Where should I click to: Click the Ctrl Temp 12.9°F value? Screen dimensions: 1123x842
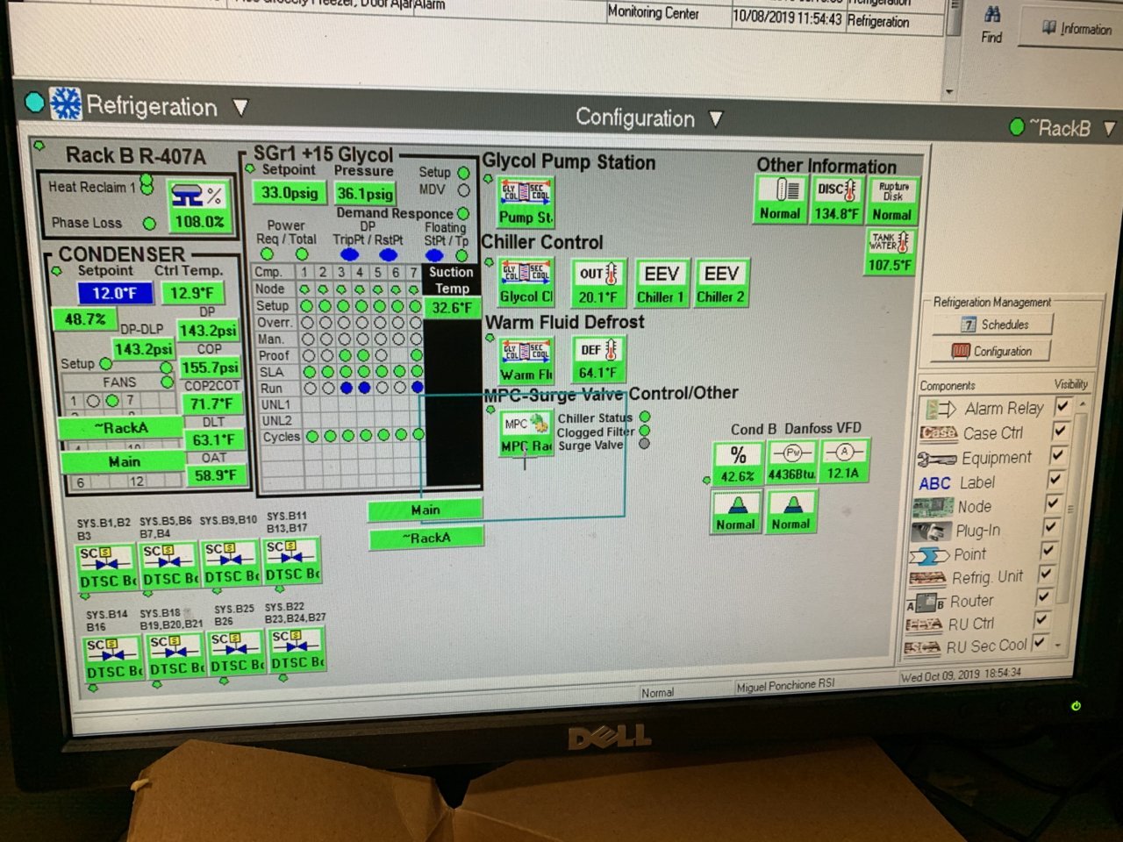tap(191, 293)
